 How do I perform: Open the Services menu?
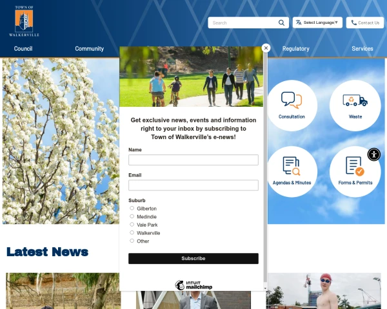(362, 48)
